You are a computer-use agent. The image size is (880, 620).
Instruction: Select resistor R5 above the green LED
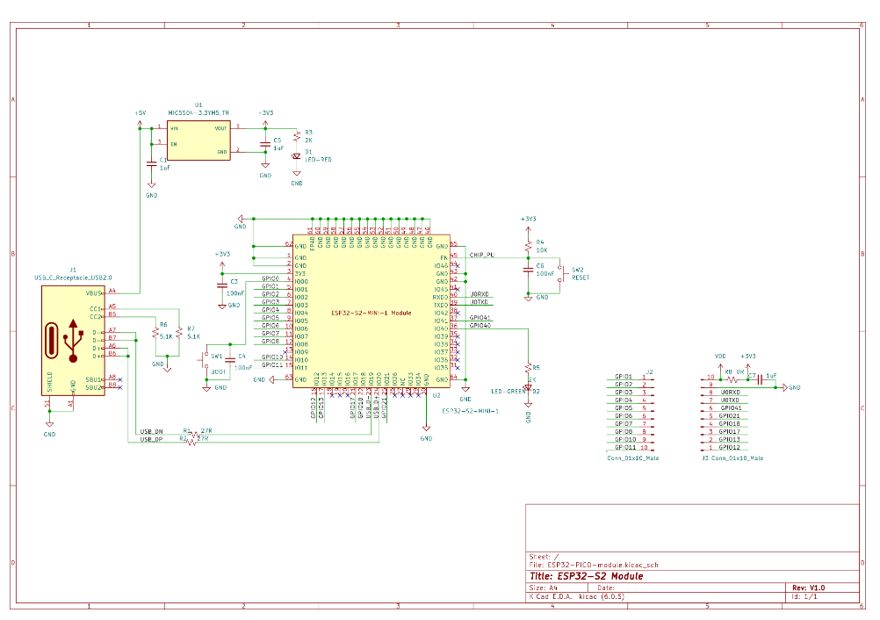point(528,368)
